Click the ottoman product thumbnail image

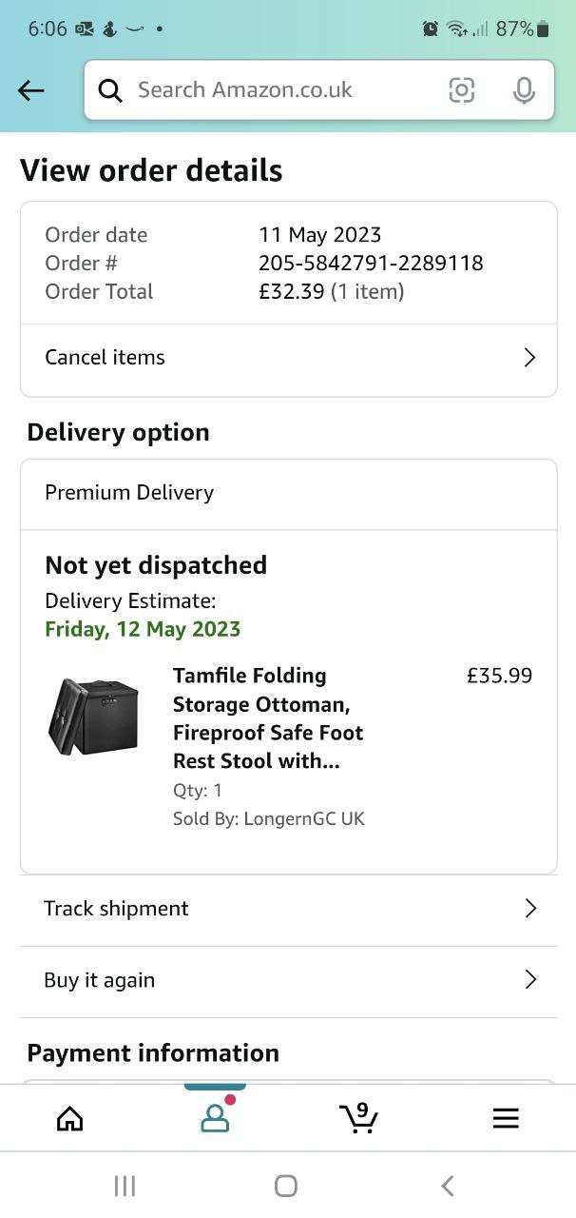tap(93, 717)
